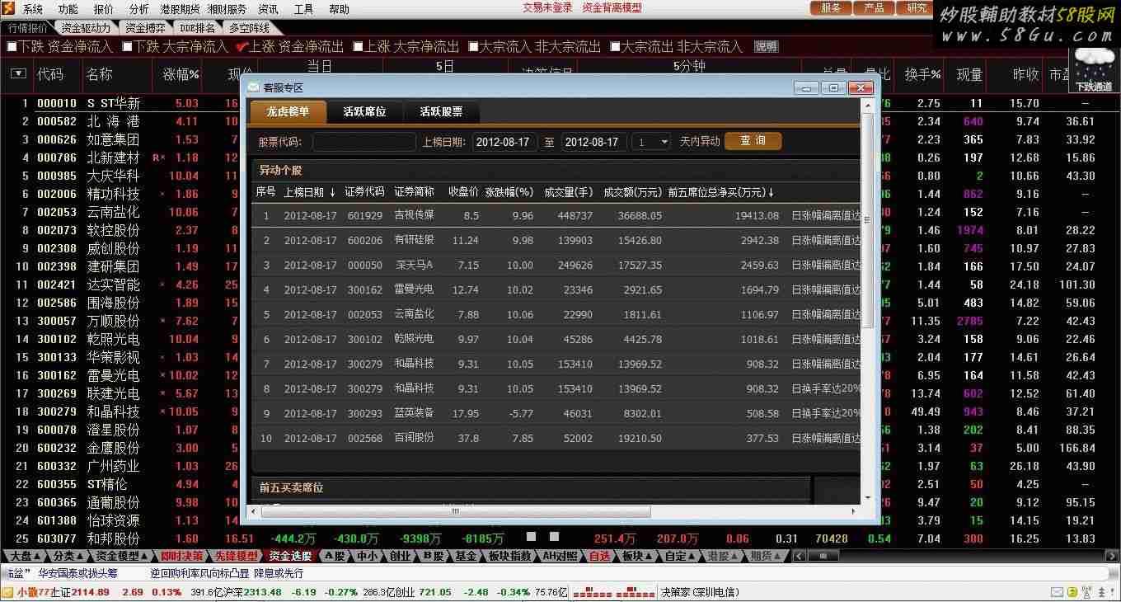1121x602 pixels.
Task: Open the 功能 menu
Action: [68, 9]
